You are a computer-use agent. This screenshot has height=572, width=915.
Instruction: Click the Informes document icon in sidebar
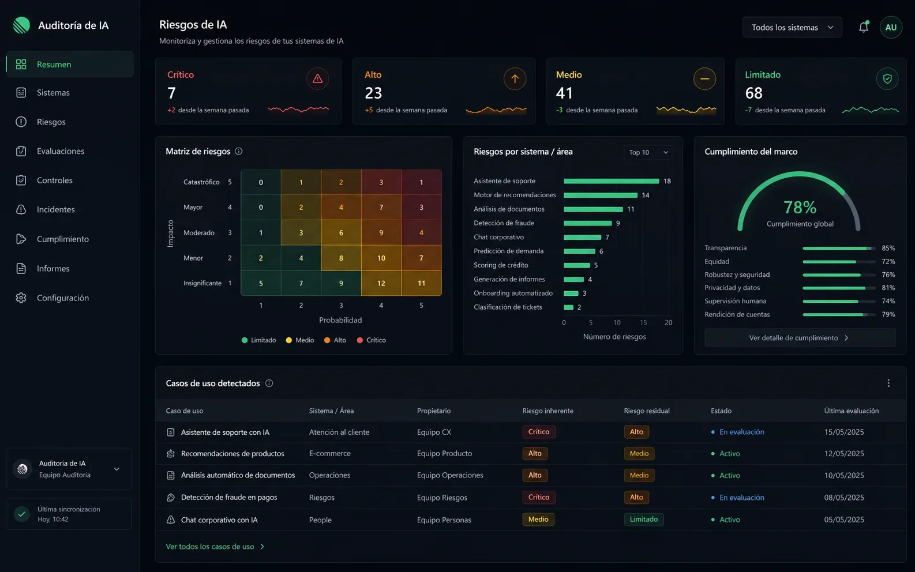(x=21, y=269)
